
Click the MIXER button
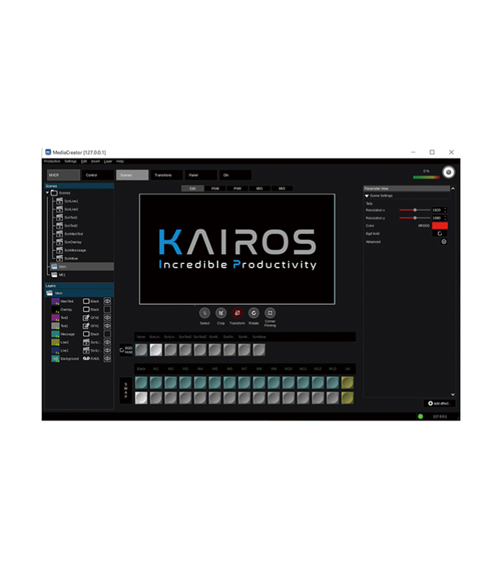(x=63, y=175)
